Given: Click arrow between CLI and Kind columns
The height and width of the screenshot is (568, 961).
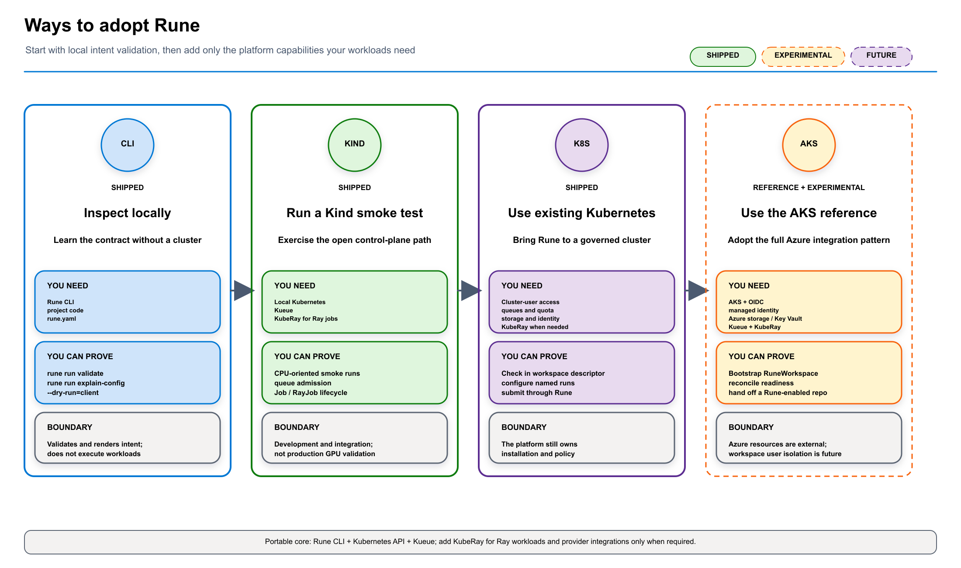Looking at the screenshot, I should [243, 291].
